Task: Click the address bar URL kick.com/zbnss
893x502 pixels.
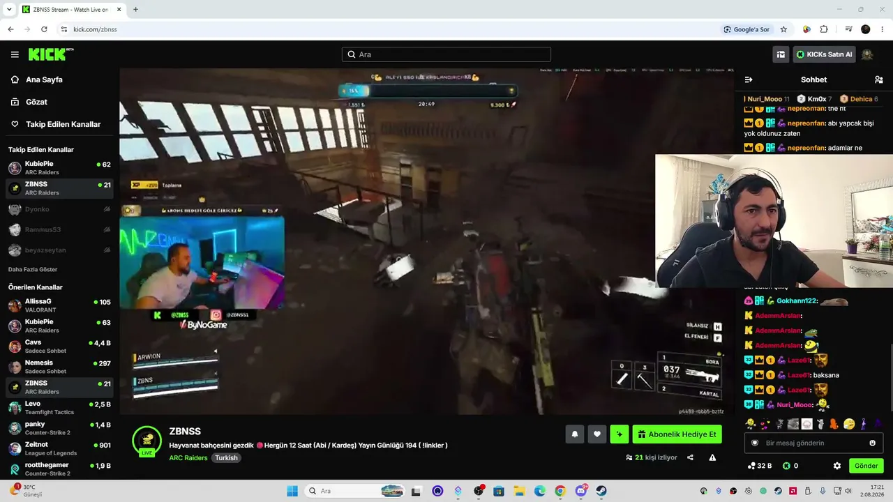Action: 95,29
